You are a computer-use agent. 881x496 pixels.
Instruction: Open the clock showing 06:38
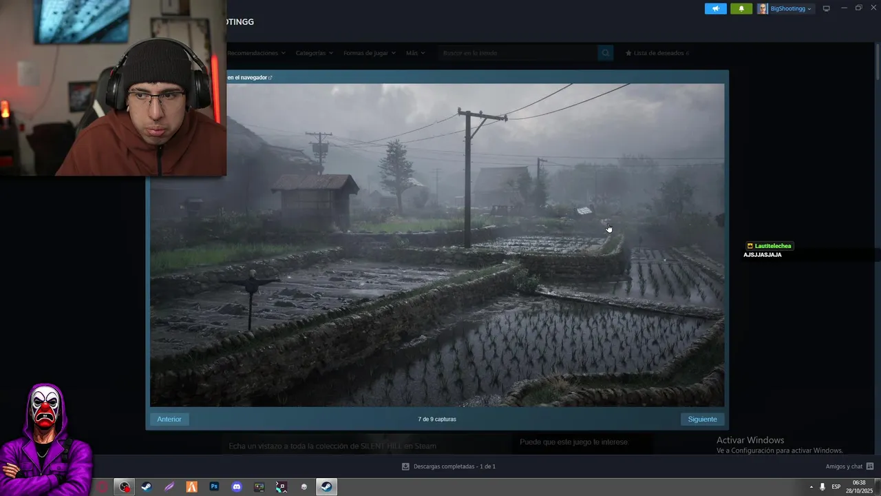pos(859,487)
